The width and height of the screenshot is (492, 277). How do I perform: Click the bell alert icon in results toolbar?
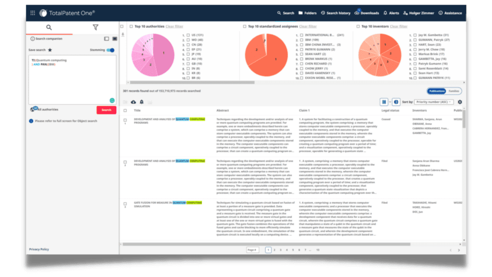(142, 102)
